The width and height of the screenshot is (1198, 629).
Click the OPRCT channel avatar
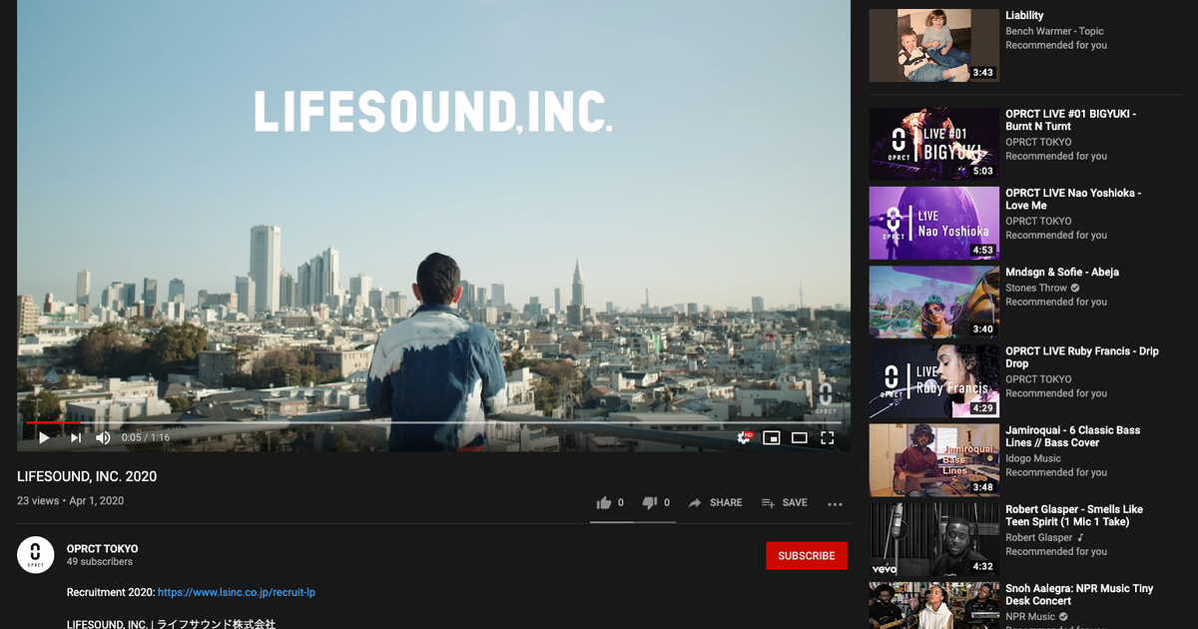36,555
